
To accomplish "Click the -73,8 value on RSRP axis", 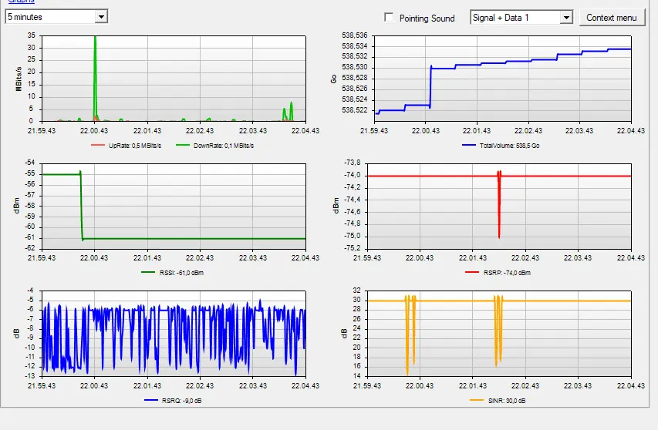I will tap(352, 163).
